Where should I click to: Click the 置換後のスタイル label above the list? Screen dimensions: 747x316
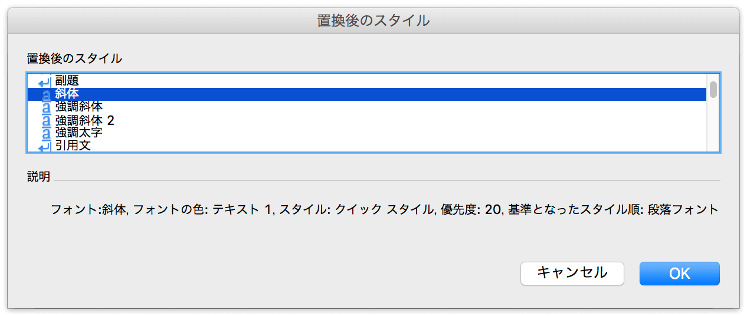coord(75,58)
